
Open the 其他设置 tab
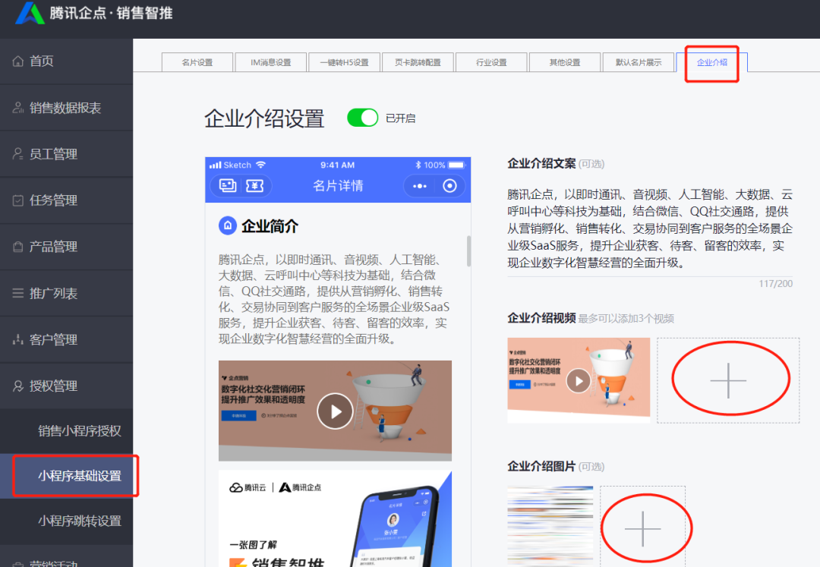tap(565, 62)
